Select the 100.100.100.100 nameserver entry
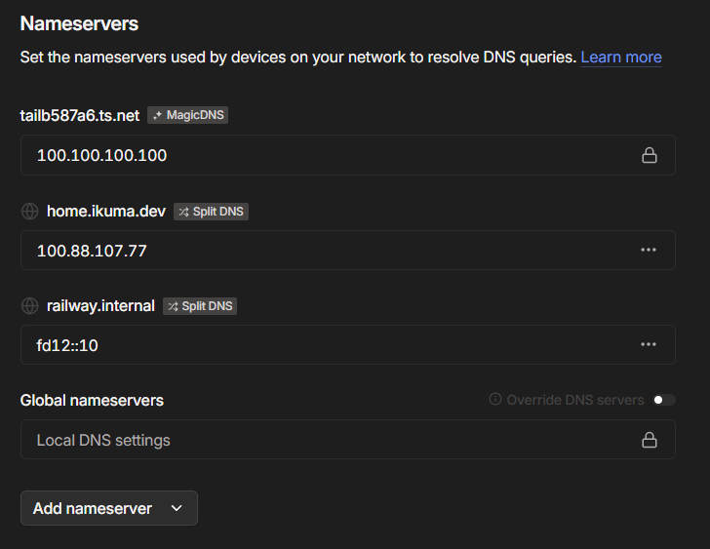 [348, 155]
